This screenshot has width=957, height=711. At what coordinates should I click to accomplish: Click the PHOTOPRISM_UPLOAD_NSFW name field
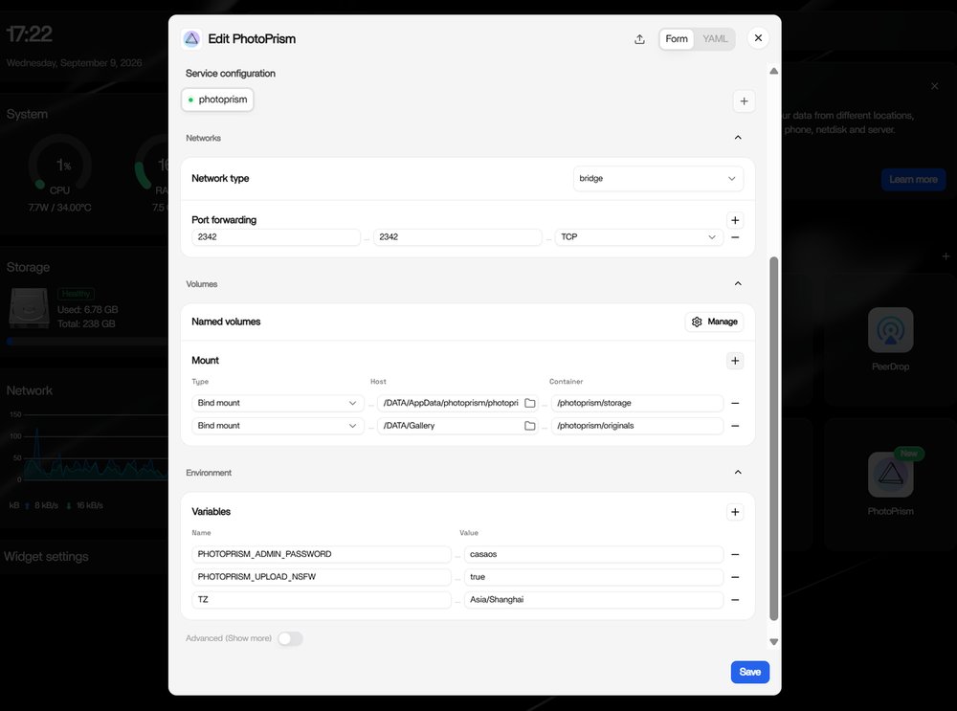point(321,577)
